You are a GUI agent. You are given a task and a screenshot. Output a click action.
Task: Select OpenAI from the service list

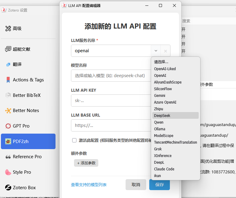[175, 76]
